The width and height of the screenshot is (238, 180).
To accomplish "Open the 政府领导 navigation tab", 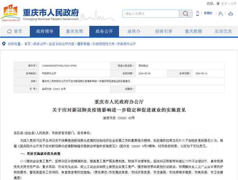I will tap(45, 31).
